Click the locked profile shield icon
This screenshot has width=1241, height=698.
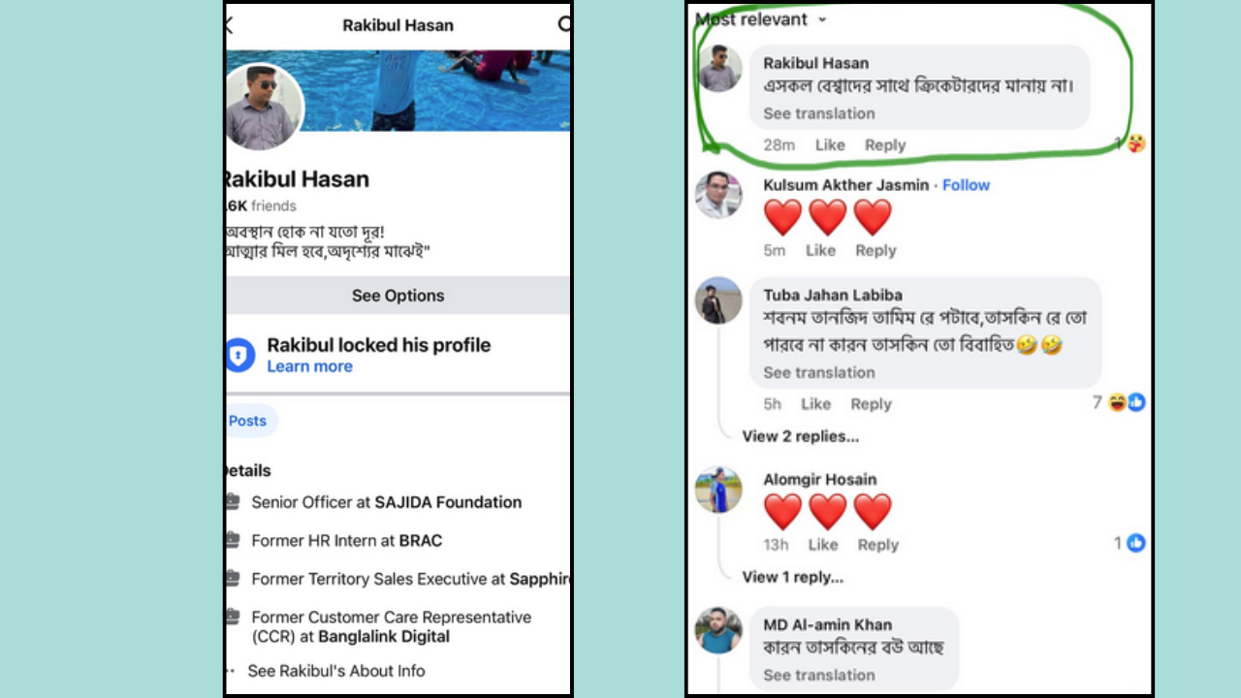[x=239, y=355]
